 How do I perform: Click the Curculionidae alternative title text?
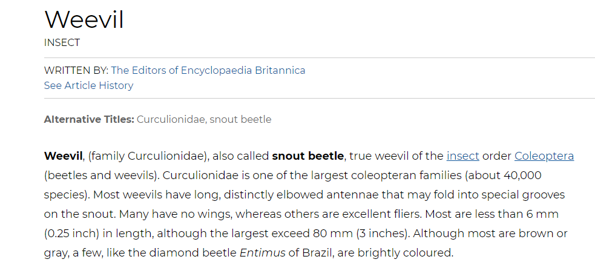point(171,119)
